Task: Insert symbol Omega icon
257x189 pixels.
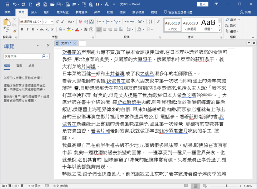Action: [x=97, y=4]
